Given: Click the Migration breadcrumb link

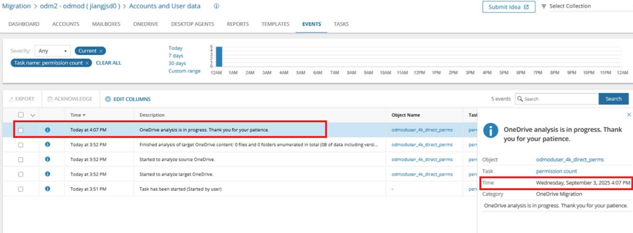Looking at the screenshot, I should (x=16, y=6).
